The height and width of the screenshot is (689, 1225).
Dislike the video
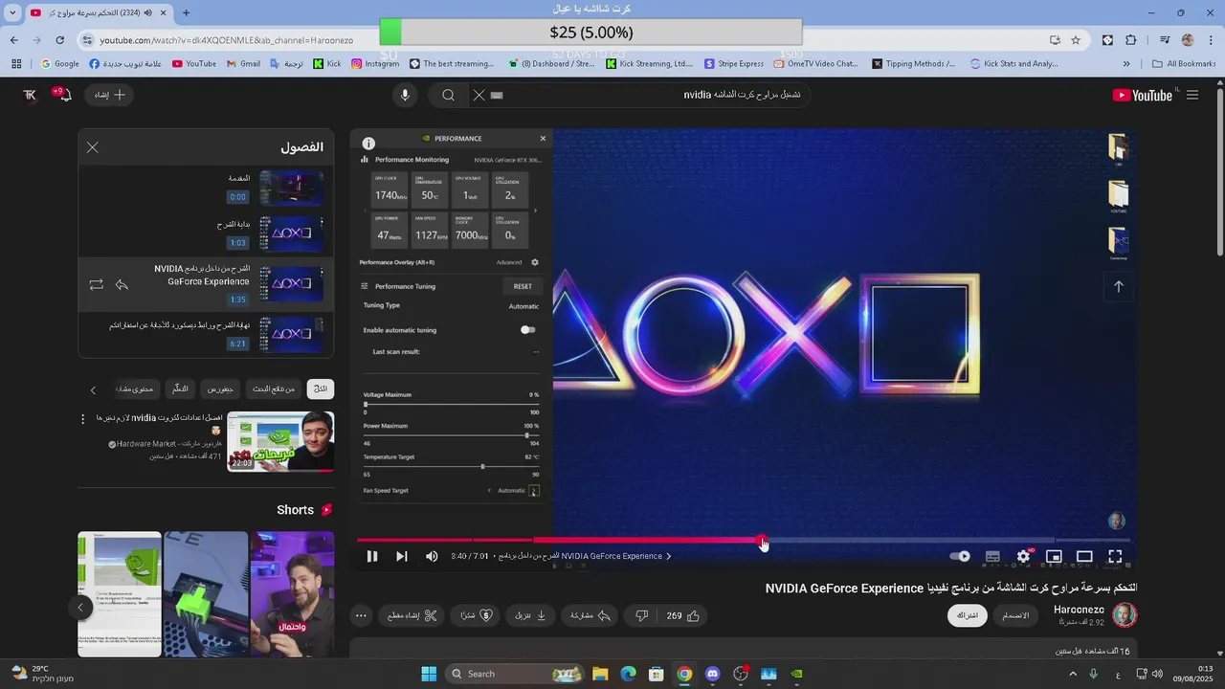[642, 615]
